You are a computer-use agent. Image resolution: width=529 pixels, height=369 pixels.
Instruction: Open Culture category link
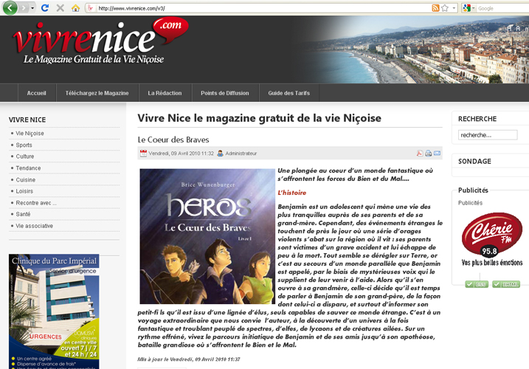(25, 156)
